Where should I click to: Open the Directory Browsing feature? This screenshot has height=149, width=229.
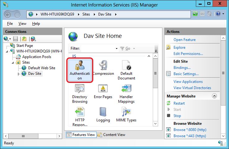click(x=80, y=94)
